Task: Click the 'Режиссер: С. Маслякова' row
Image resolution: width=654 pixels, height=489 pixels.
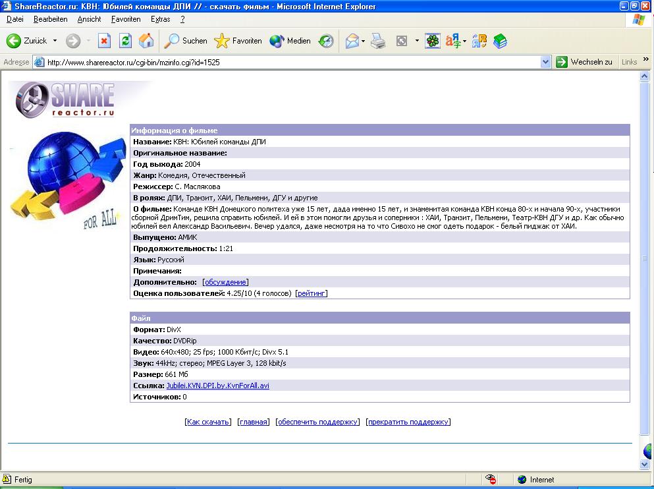Action: [x=379, y=187]
